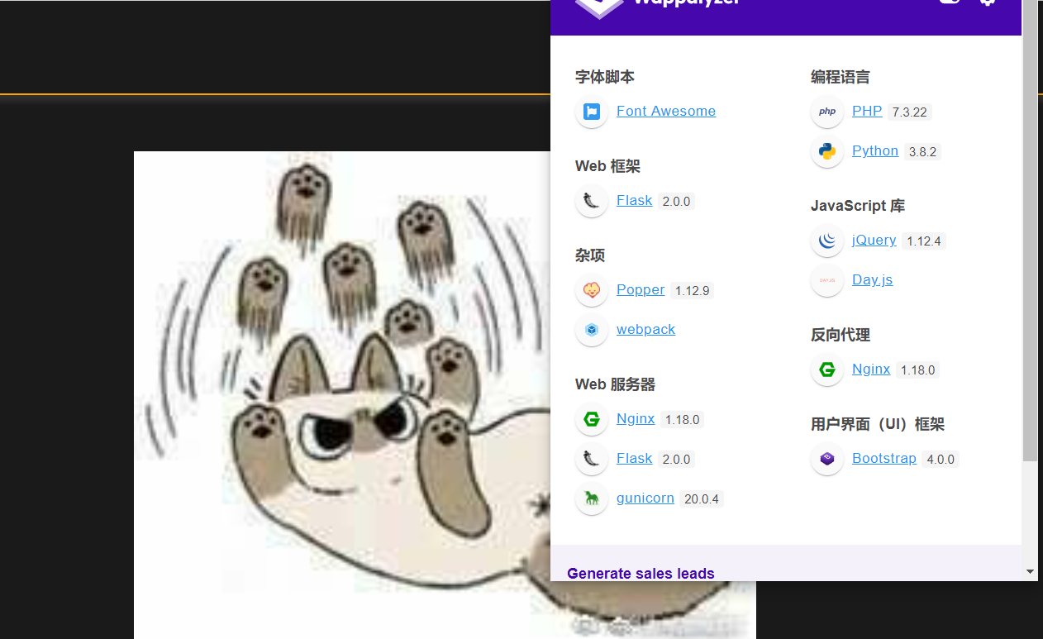
Task: Open the PHP link
Action: pyautogui.click(x=867, y=111)
